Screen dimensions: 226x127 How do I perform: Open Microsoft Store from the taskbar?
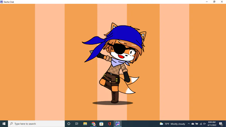tap(101, 124)
